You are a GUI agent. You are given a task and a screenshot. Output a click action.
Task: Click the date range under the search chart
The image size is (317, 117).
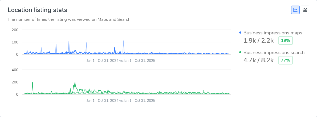click(121, 101)
